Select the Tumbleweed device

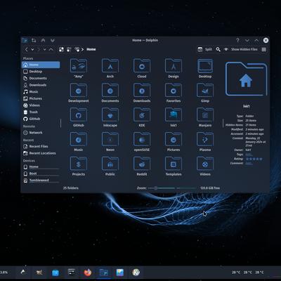pyautogui.click(x=41, y=181)
